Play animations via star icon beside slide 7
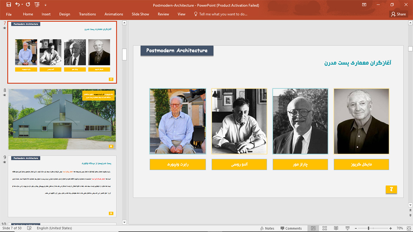The height and width of the screenshot is (232, 413). point(5,28)
